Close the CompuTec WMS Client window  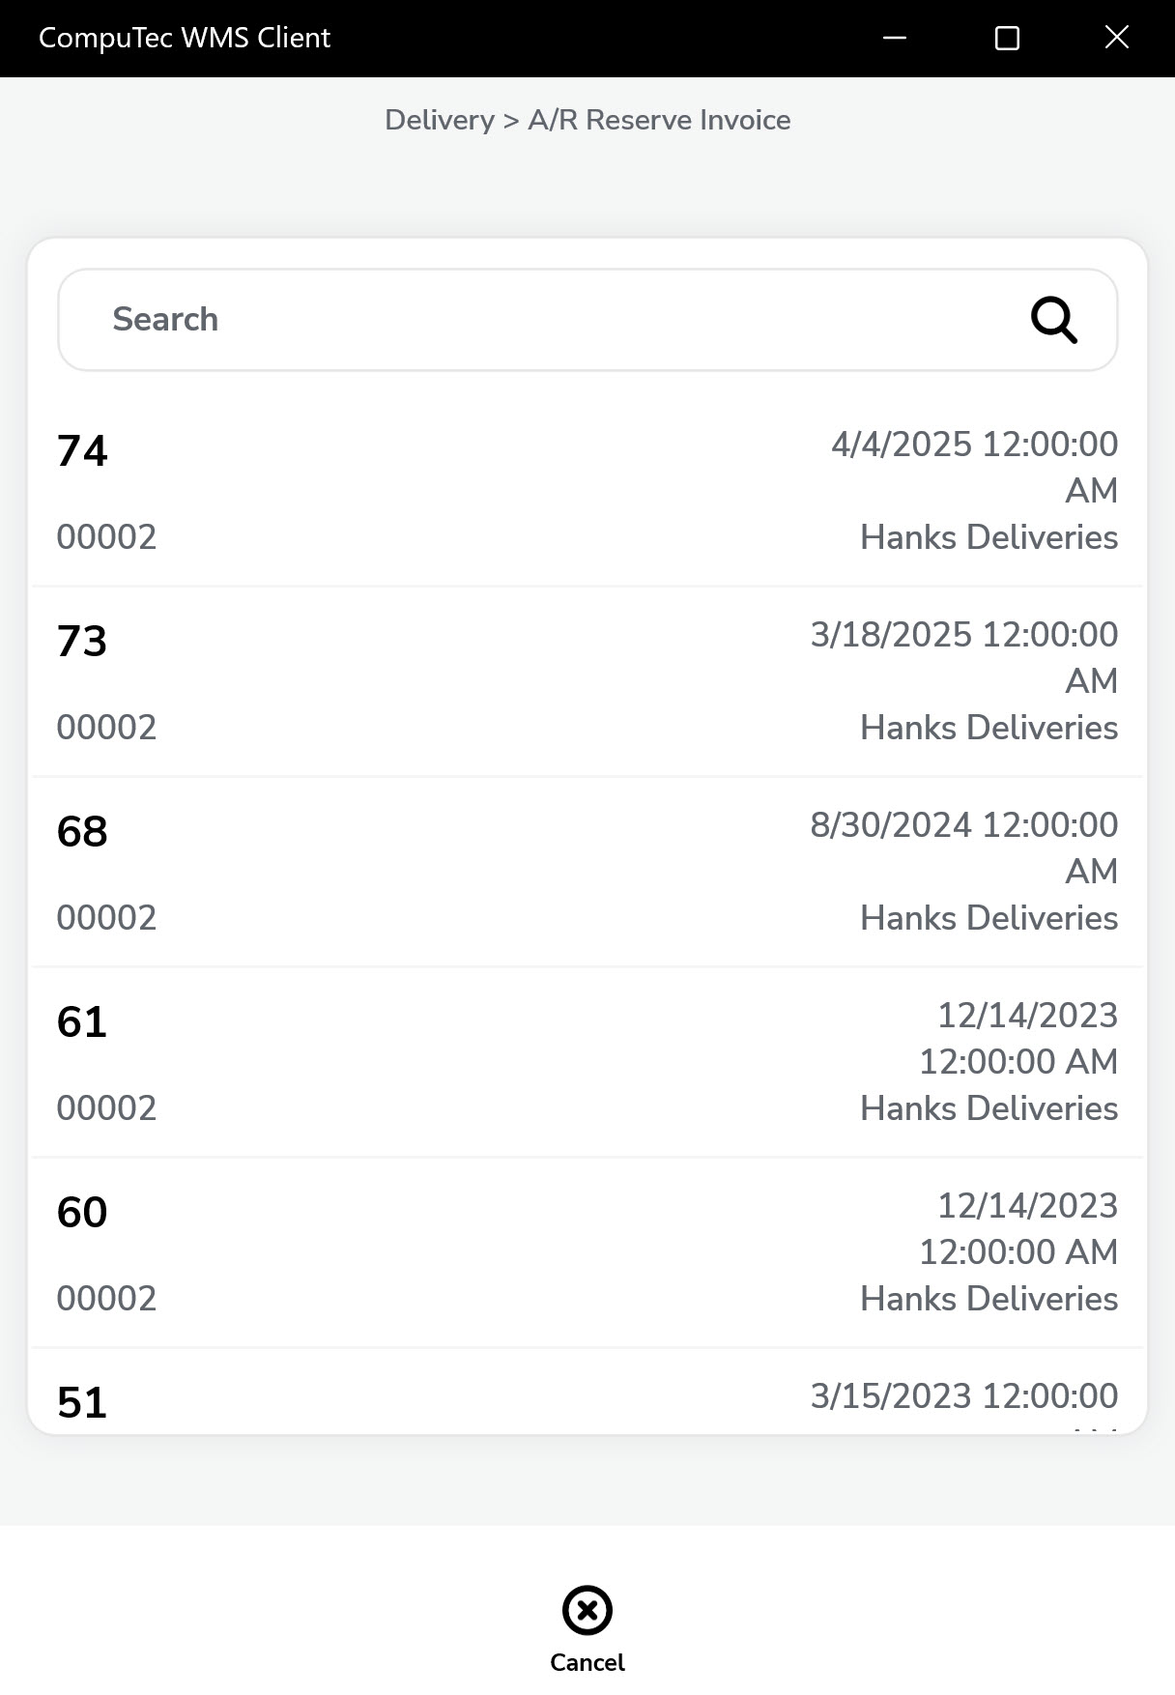coord(1117,38)
